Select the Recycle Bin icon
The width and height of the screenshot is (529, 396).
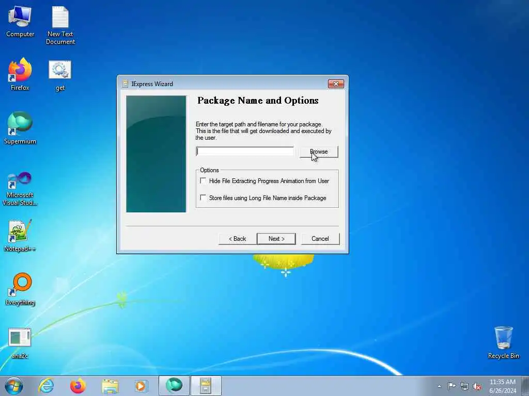(503, 342)
